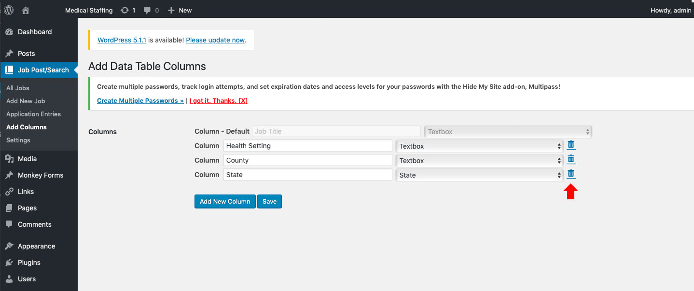Click the Pages icon in sidebar
The height and width of the screenshot is (291, 694).
point(9,208)
